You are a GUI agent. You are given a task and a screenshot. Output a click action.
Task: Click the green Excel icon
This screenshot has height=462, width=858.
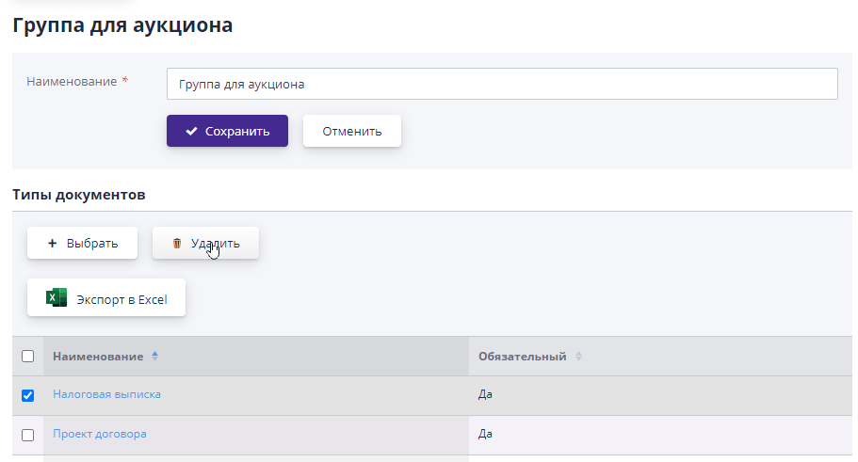[x=57, y=298]
